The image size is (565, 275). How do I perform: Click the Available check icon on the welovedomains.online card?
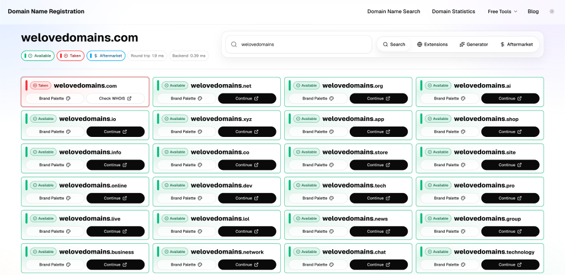click(x=35, y=185)
